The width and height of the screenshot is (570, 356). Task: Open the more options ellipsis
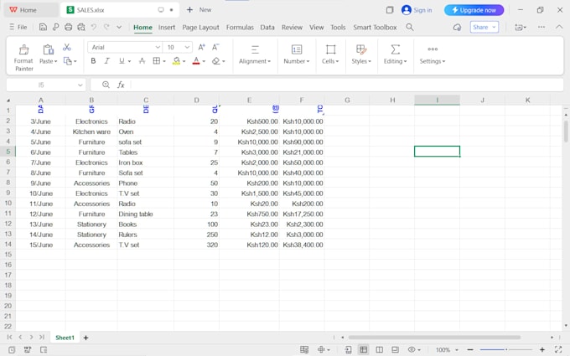(541, 27)
